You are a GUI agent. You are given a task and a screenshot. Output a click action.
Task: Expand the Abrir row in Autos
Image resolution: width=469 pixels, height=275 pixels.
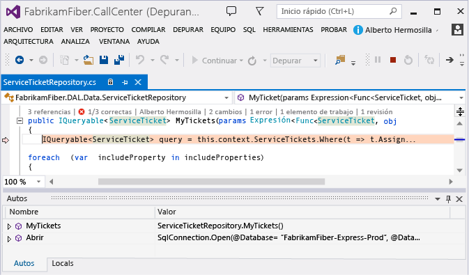[x=9, y=239]
